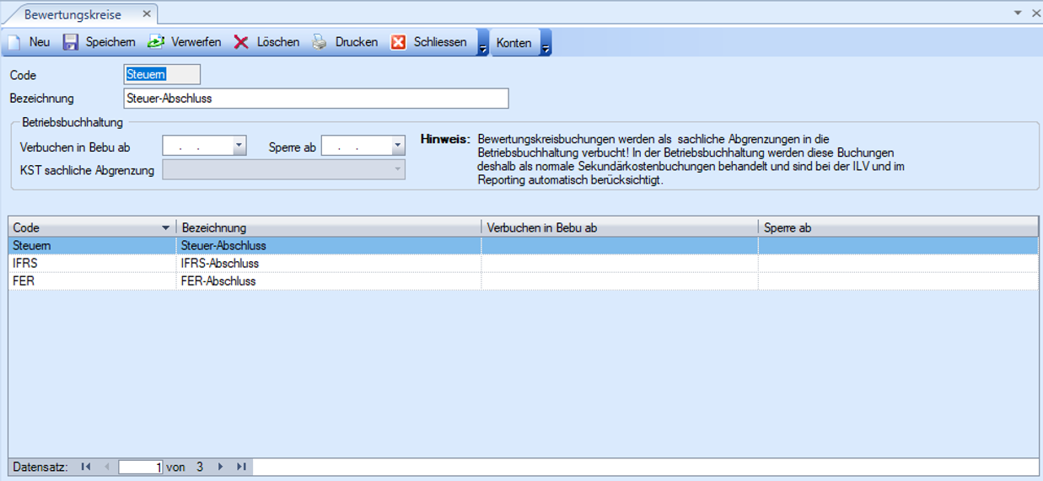This screenshot has width=1043, height=481.
Task: Open the Code column header sort arrow
Action: pyautogui.click(x=165, y=228)
